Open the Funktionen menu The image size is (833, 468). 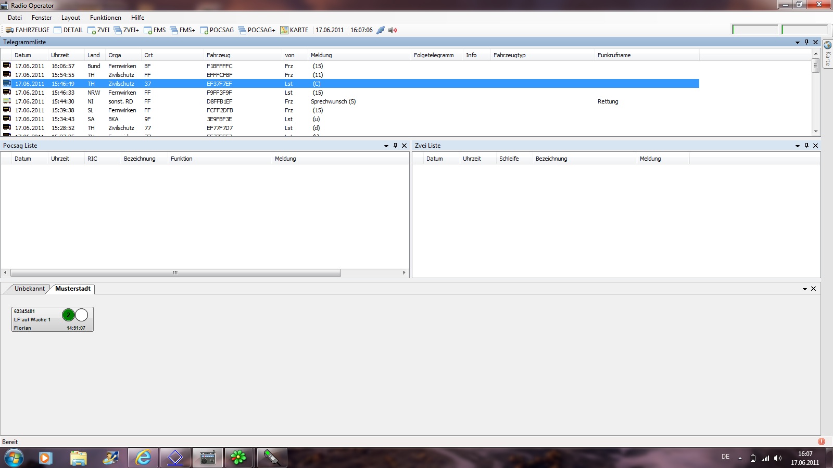click(105, 18)
